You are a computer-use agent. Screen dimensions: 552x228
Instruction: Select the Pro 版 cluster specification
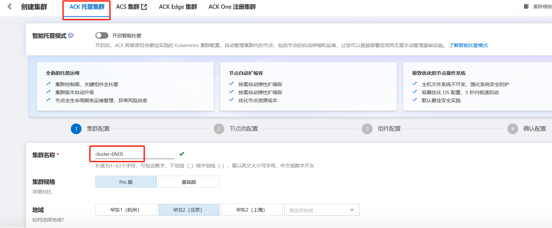click(126, 182)
